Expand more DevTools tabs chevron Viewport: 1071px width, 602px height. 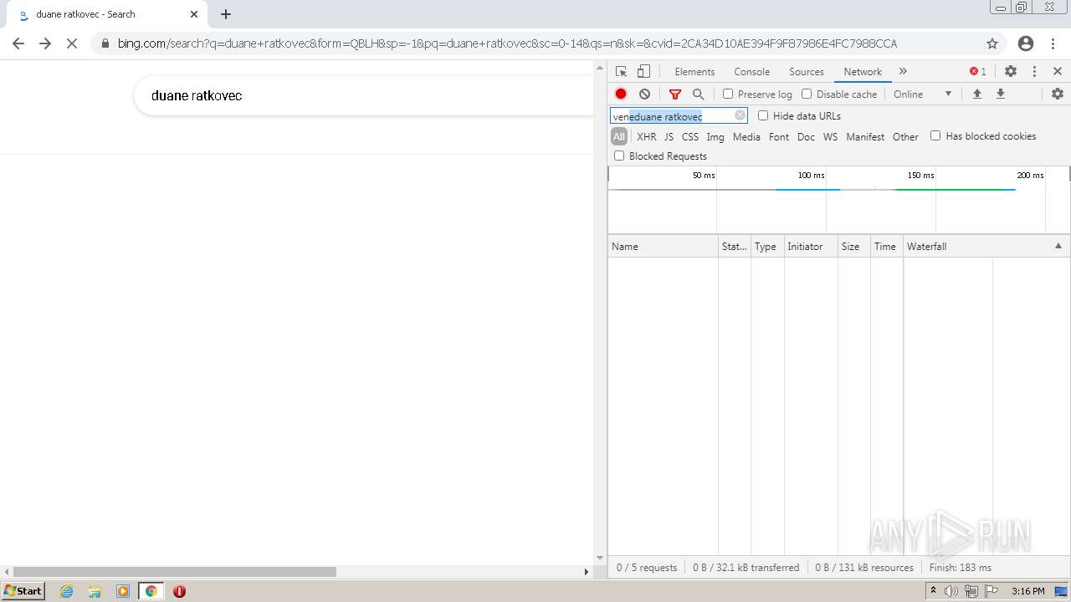(903, 72)
